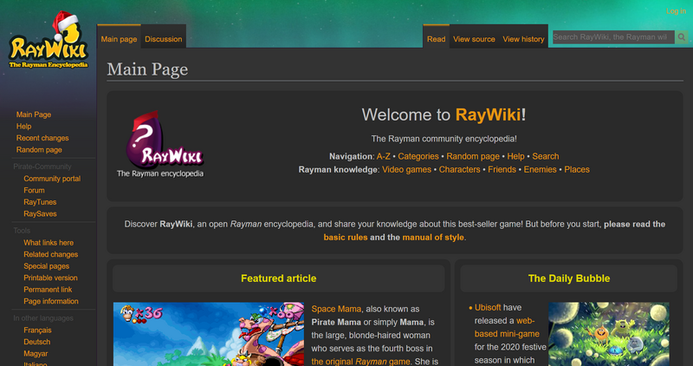Click Random page in Navigation row
The image size is (693, 366).
point(472,156)
